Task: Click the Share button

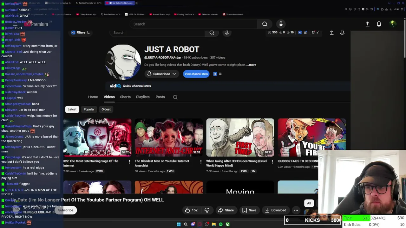Action: pyautogui.click(x=226, y=210)
